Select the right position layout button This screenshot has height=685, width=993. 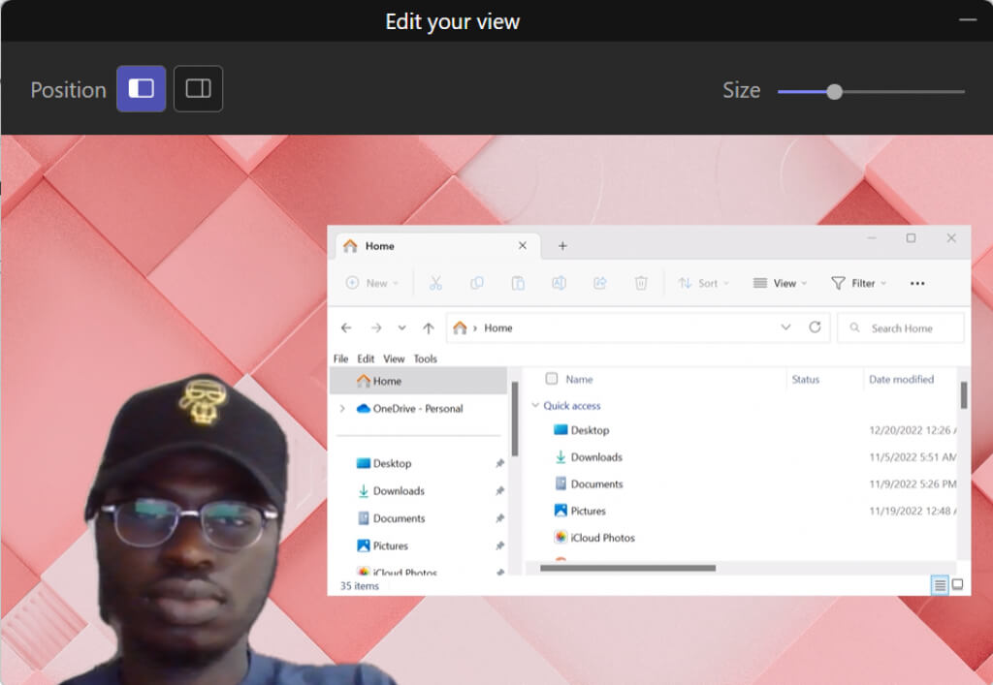(x=198, y=88)
